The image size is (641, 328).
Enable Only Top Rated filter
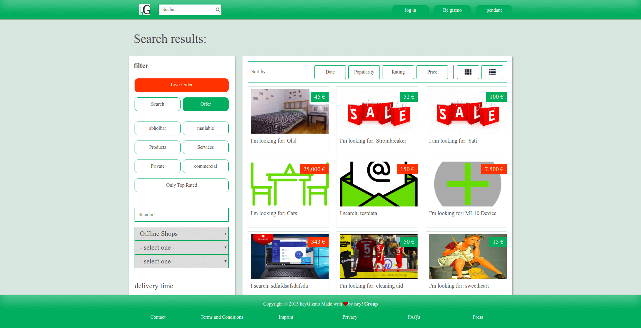181,185
